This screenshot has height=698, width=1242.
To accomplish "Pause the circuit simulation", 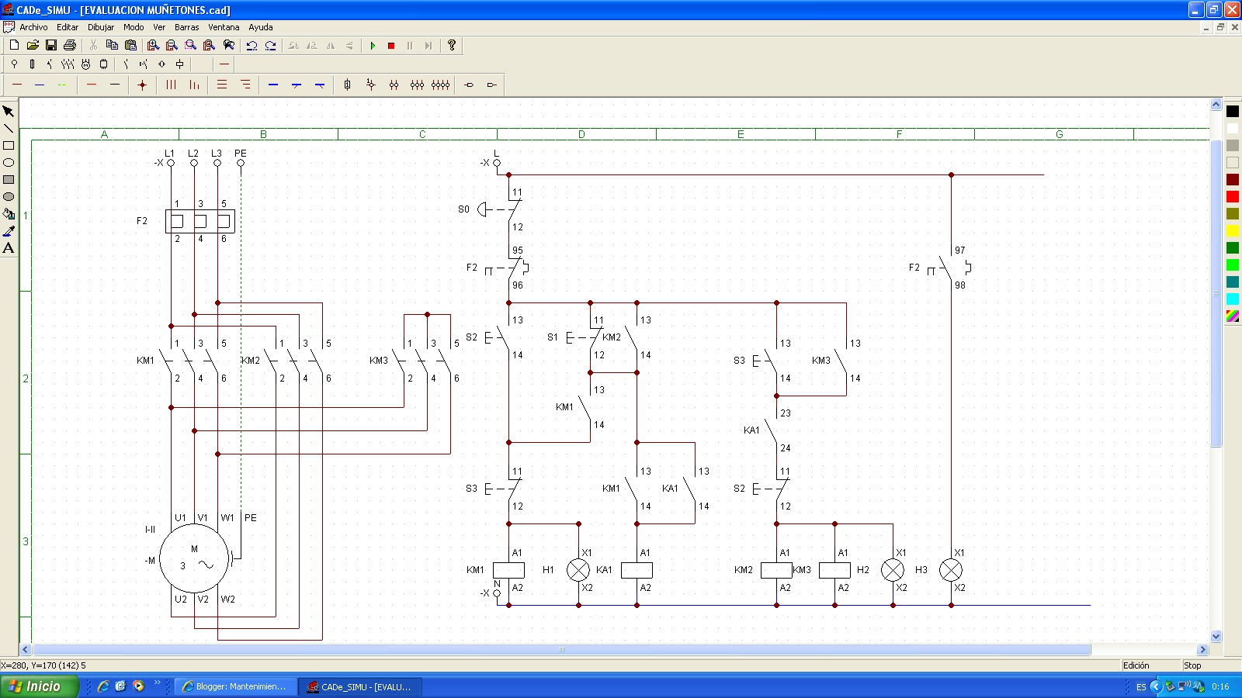I will (x=410, y=46).
